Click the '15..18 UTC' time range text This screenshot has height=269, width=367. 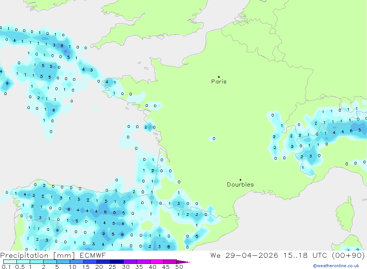pyautogui.click(x=305, y=255)
